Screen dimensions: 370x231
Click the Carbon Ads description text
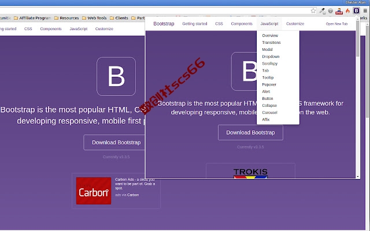(135, 184)
